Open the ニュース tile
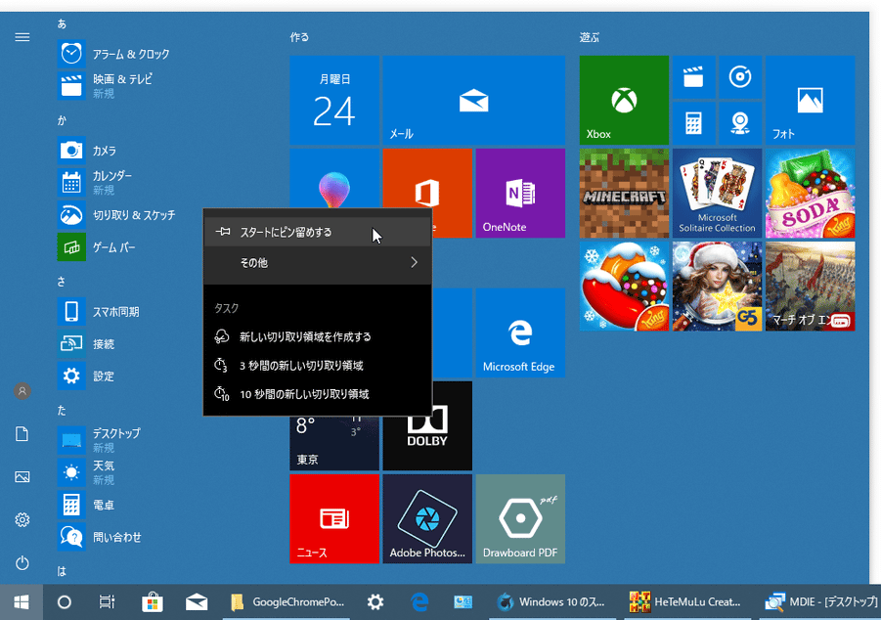The image size is (881, 620). 334,519
